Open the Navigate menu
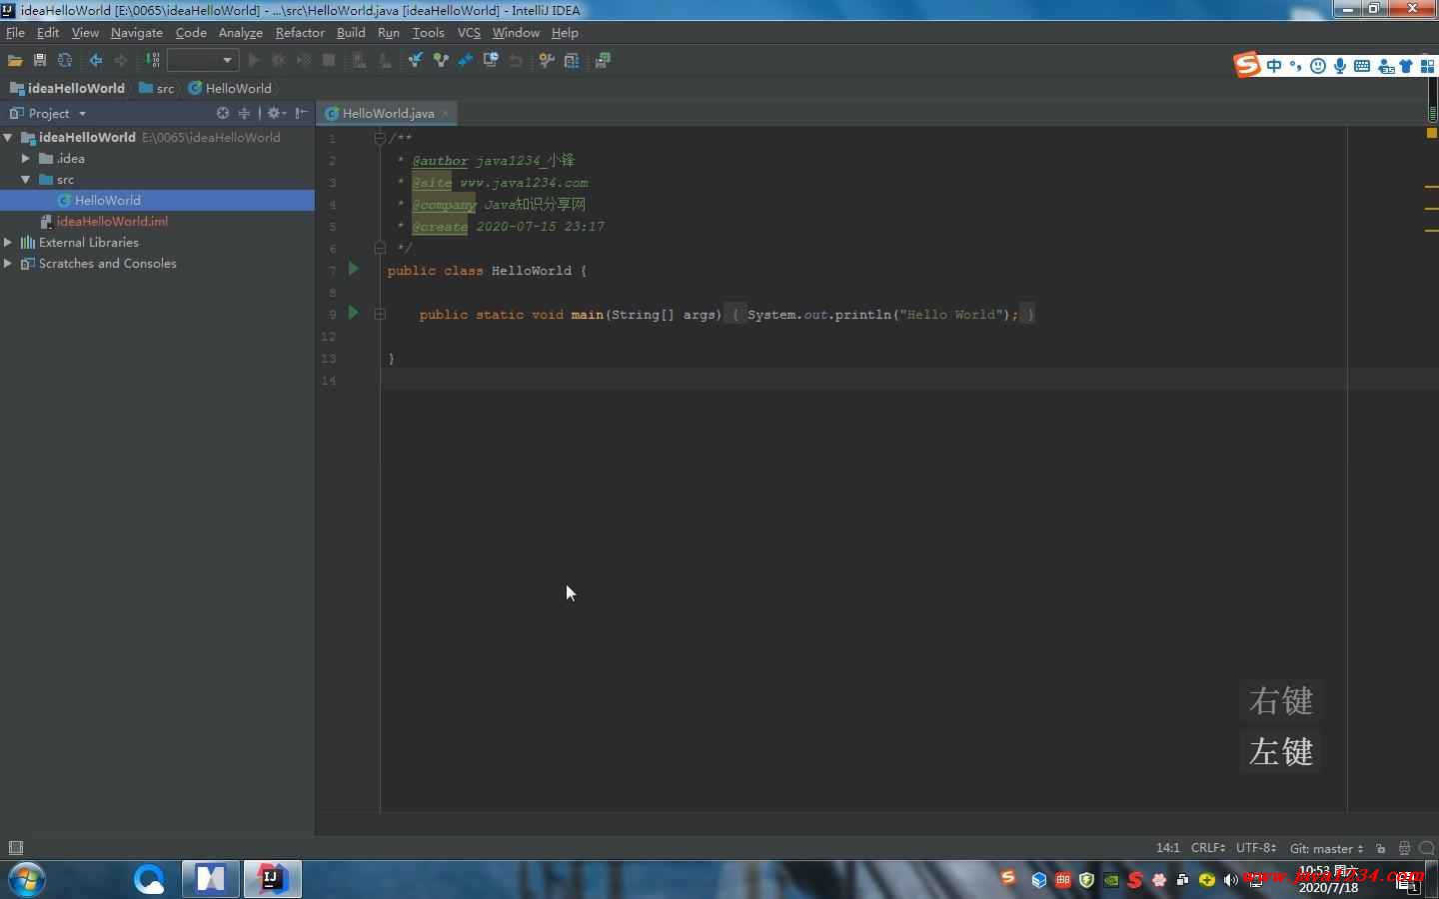This screenshot has width=1439, height=899. coord(137,33)
